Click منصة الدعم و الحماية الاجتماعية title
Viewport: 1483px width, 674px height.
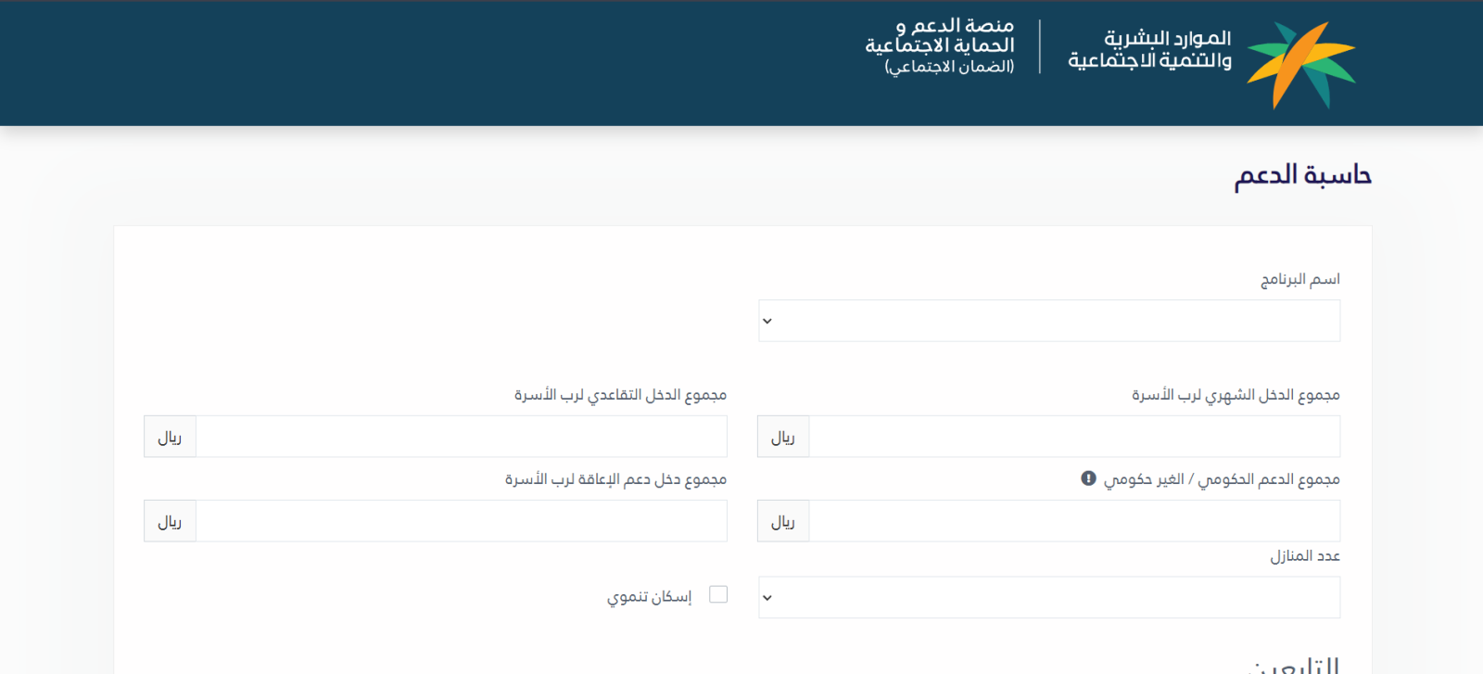[x=940, y=45]
